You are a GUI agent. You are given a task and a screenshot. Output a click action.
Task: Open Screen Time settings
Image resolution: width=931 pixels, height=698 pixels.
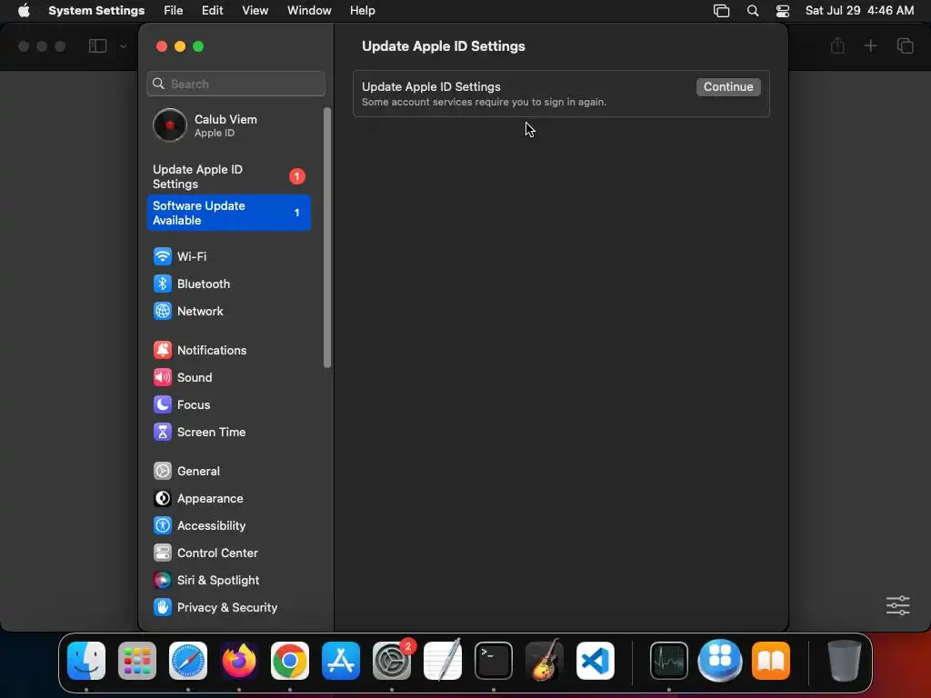point(228,432)
